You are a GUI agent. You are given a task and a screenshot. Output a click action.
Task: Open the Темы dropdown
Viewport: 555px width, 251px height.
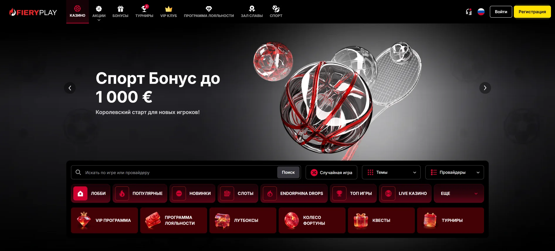(391, 173)
